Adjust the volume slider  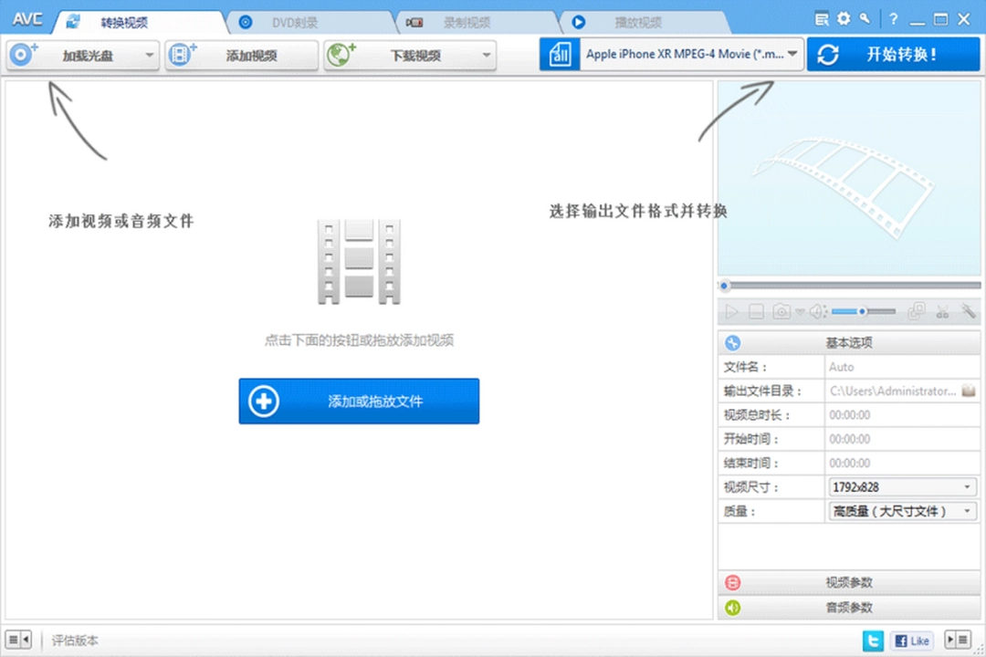(862, 311)
